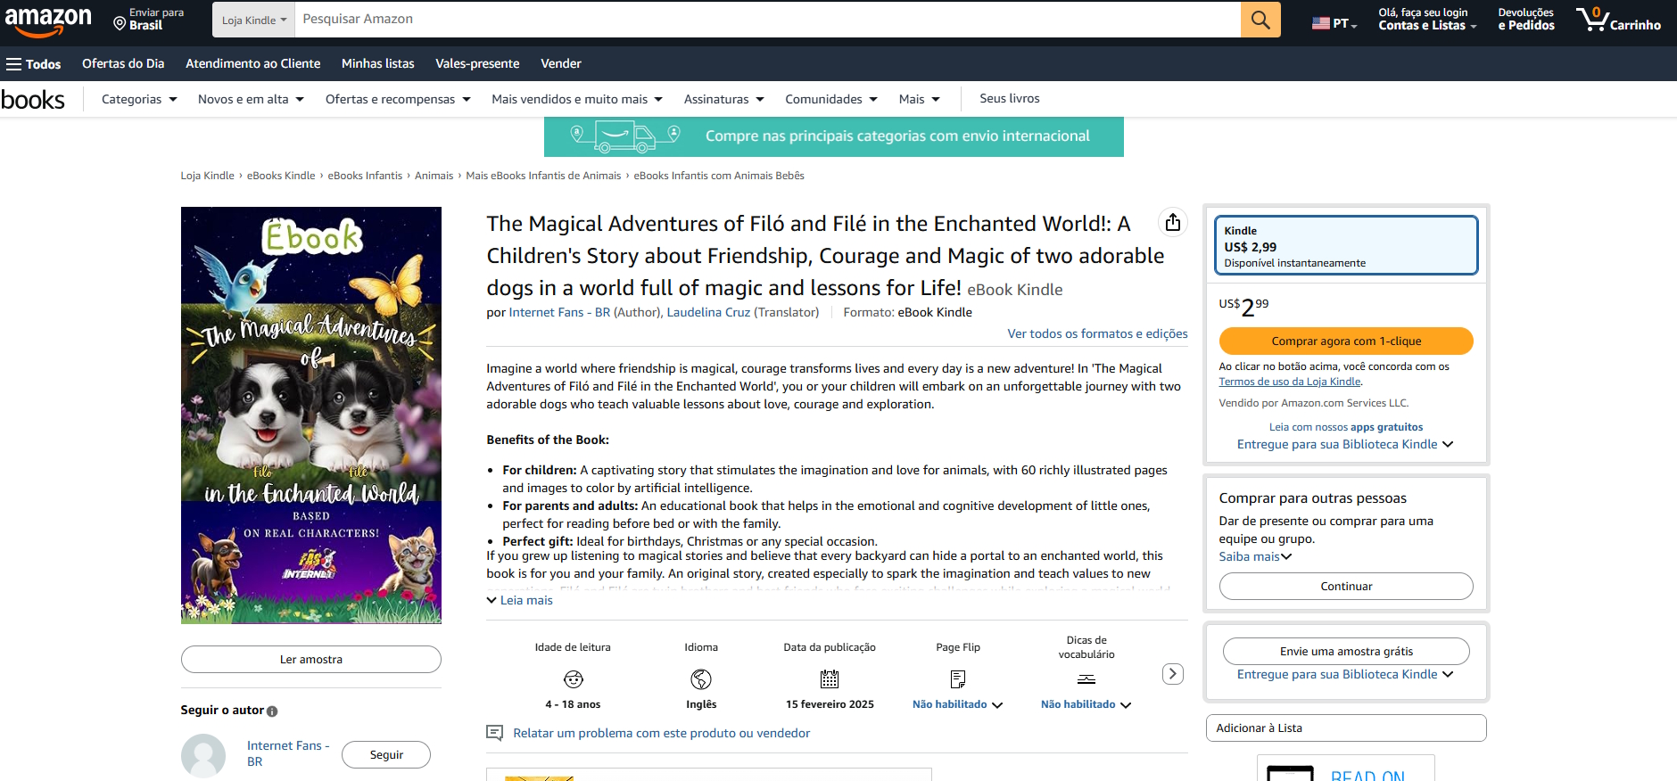Image resolution: width=1677 pixels, height=781 pixels.
Task: Expand Page Flip Não habilitado dropdown
Action: point(957,704)
